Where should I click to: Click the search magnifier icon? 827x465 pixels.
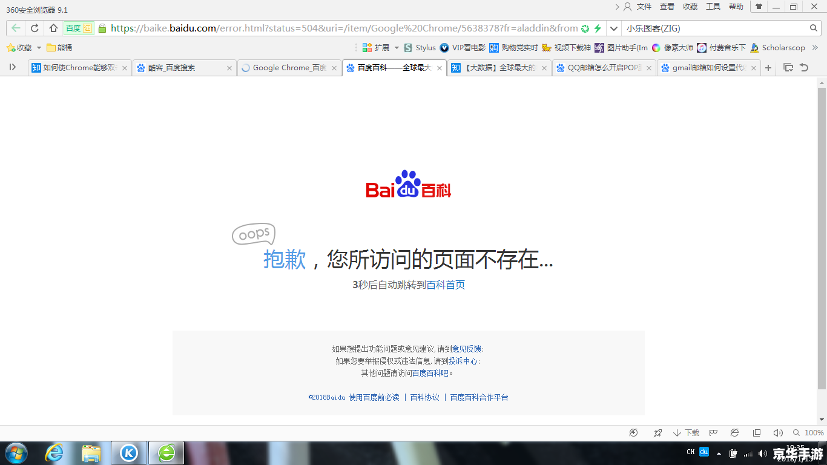point(814,28)
